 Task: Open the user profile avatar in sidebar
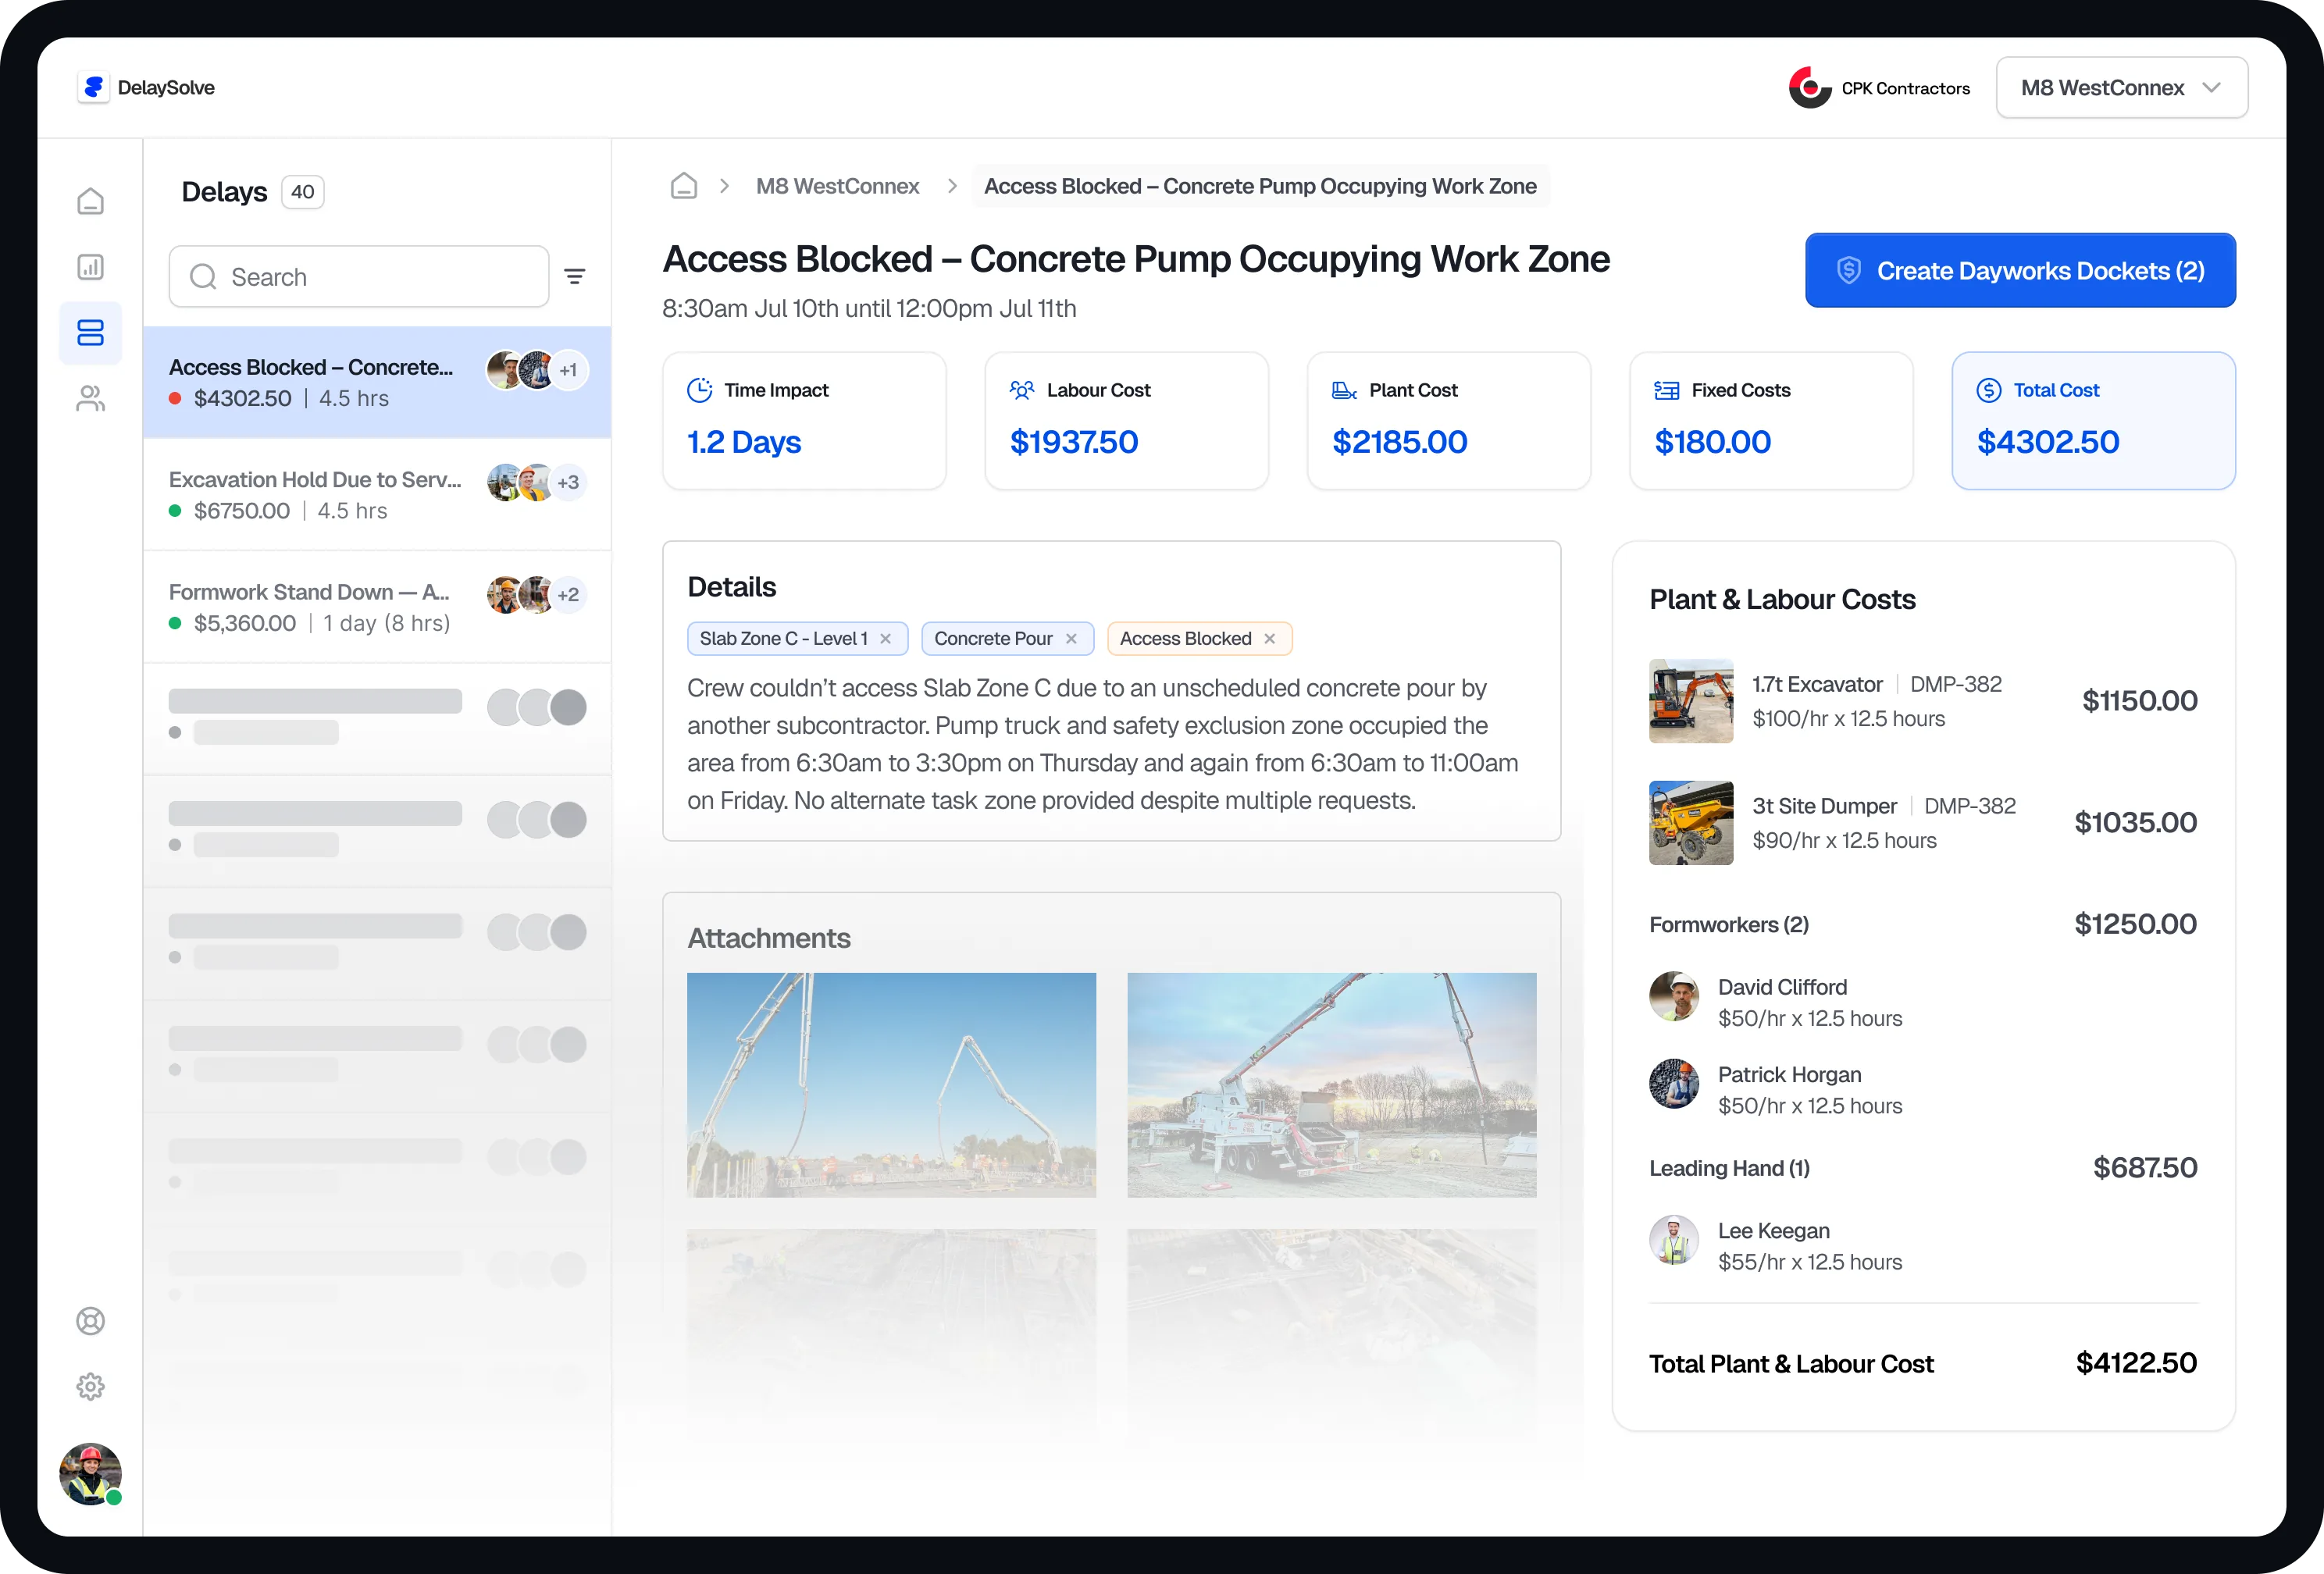point(90,1473)
